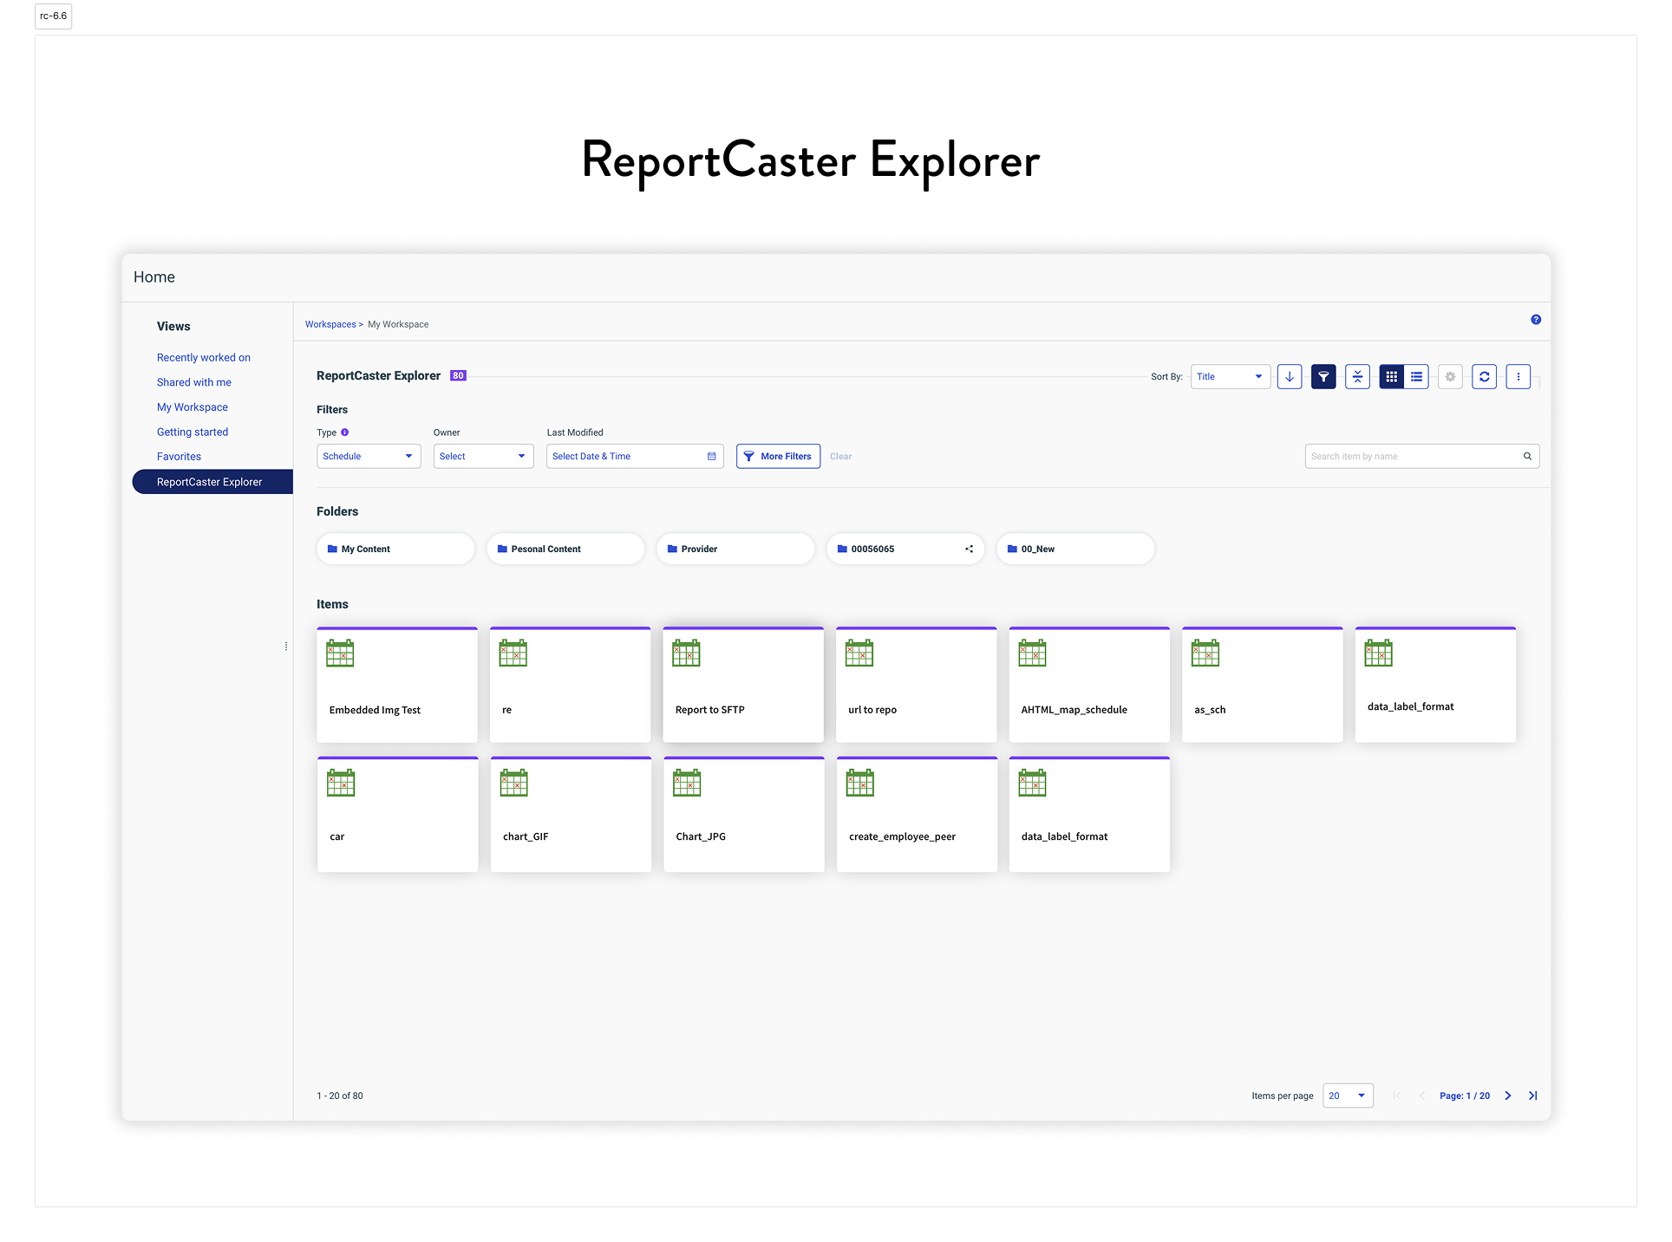Click the schedule icon on as_sch card
Viewport: 1672px width, 1242px height.
(1205, 653)
